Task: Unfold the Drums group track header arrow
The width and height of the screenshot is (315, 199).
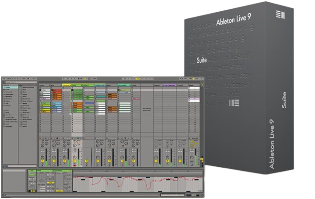Action: [49, 85]
